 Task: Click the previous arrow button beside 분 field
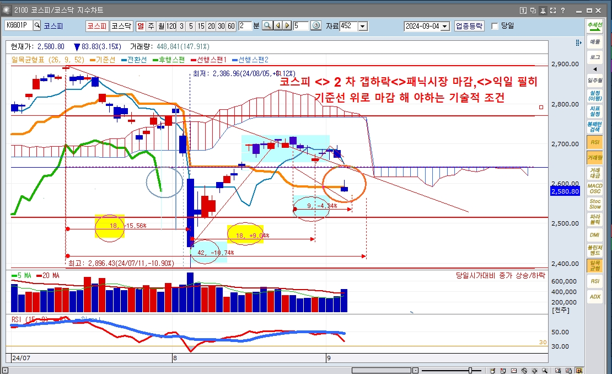point(277,25)
